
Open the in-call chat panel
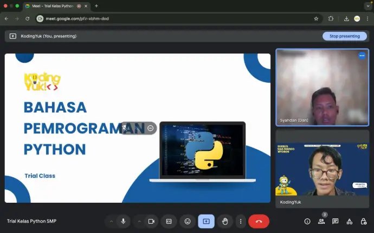coord(336,221)
